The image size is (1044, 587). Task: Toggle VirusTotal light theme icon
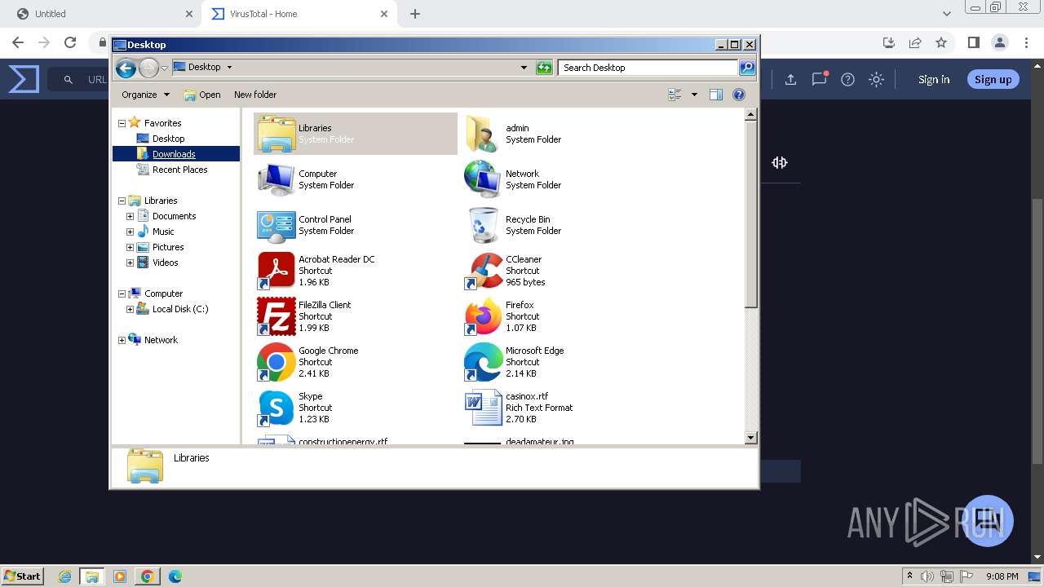pos(876,79)
